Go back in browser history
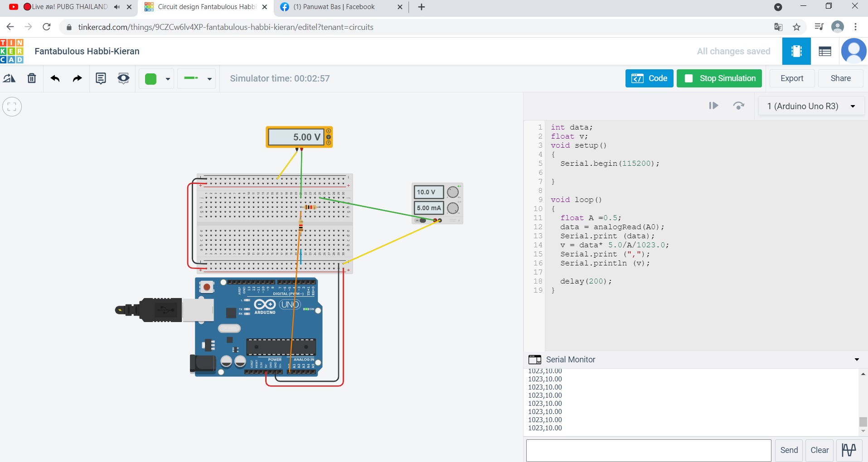This screenshot has height=462, width=868. 10,27
